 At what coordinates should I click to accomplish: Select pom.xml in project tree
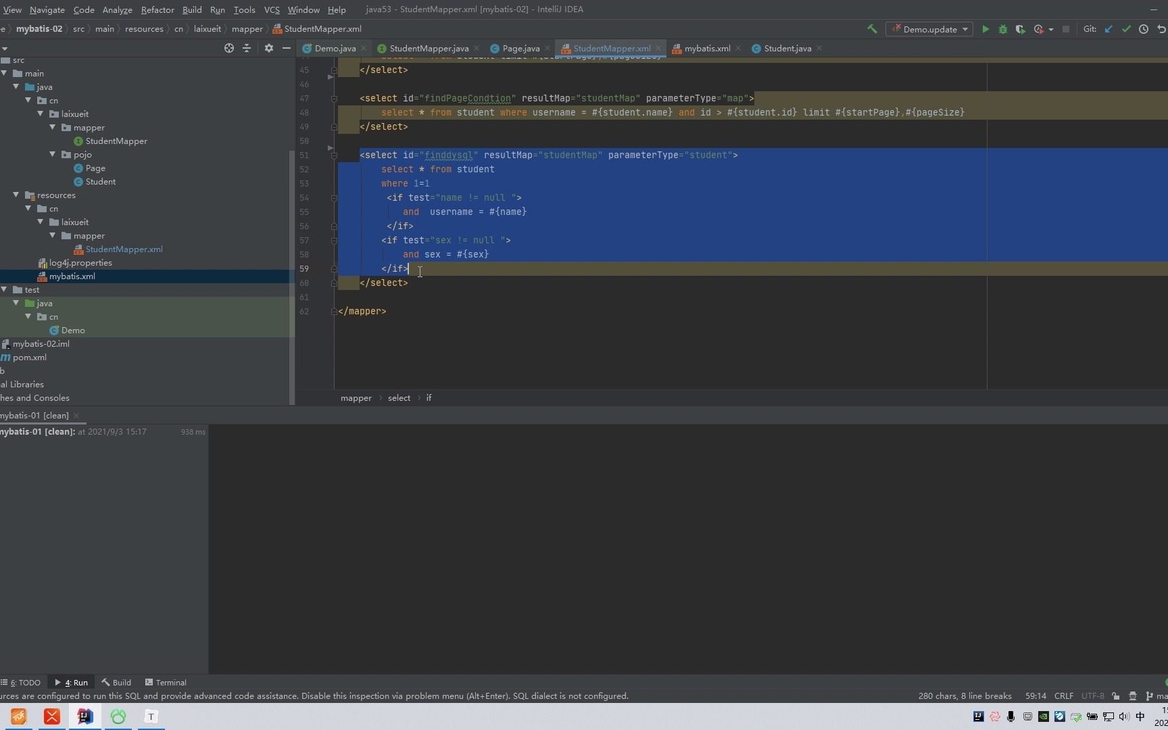(x=29, y=357)
